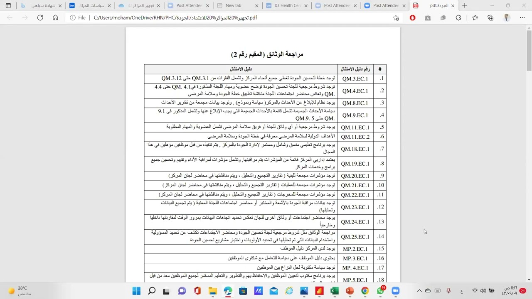Image resolution: width=532 pixels, height=299 pixels.
Task: Open Microsoft Store from the taskbar
Action: [243, 291]
